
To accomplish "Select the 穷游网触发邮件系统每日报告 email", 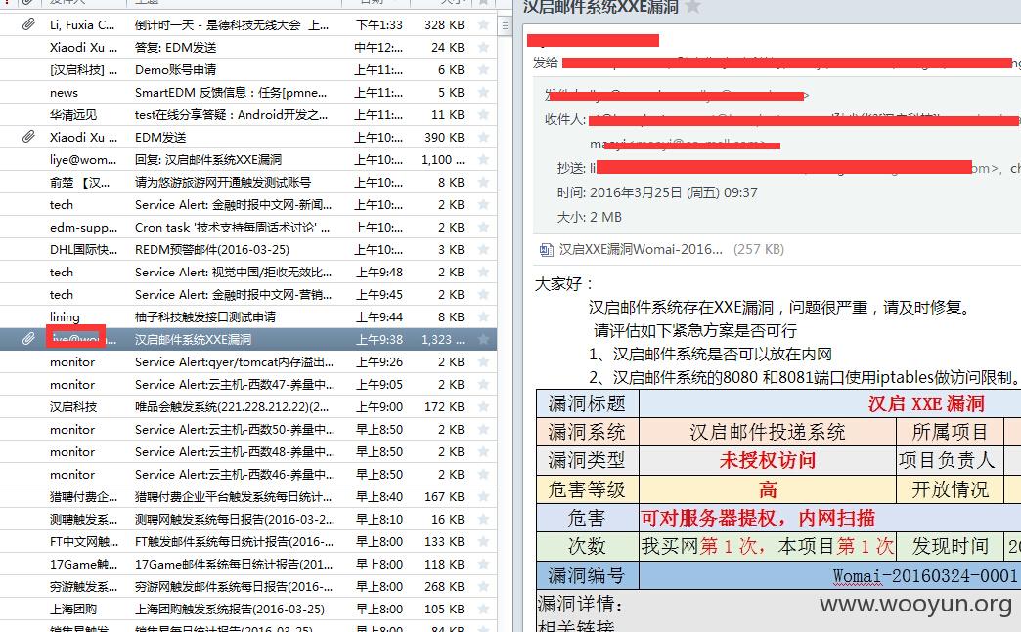I will pyautogui.click(x=248, y=586).
